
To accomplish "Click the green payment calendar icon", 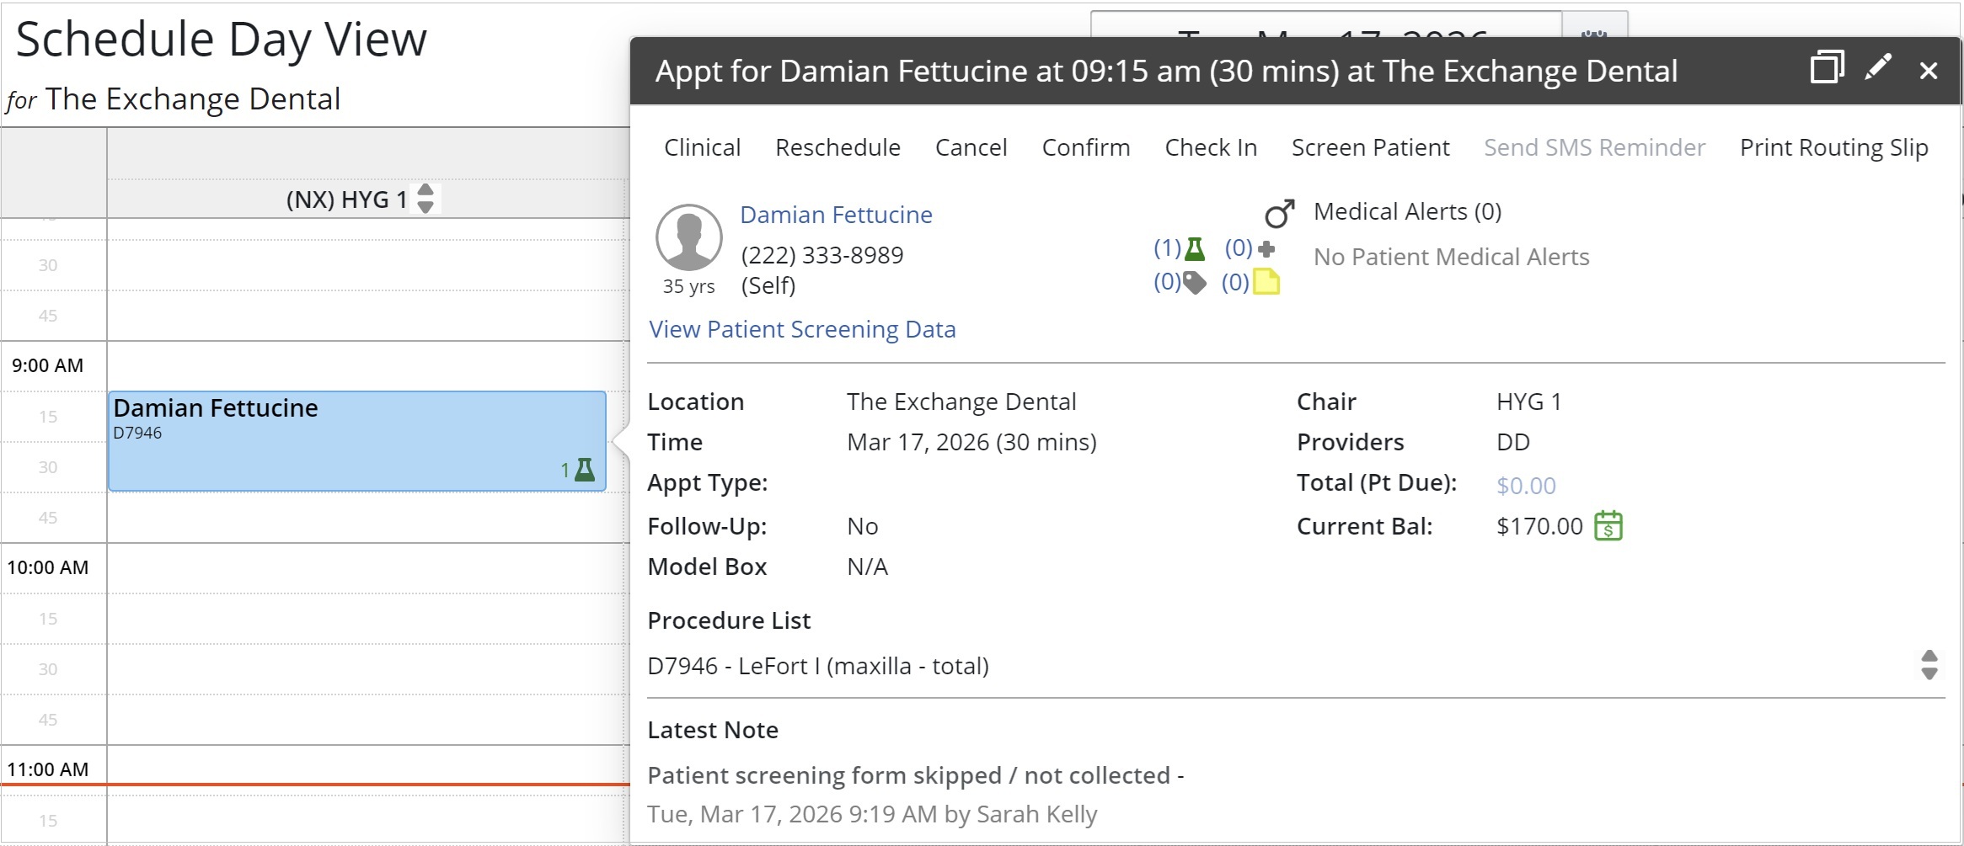I will tap(1608, 526).
